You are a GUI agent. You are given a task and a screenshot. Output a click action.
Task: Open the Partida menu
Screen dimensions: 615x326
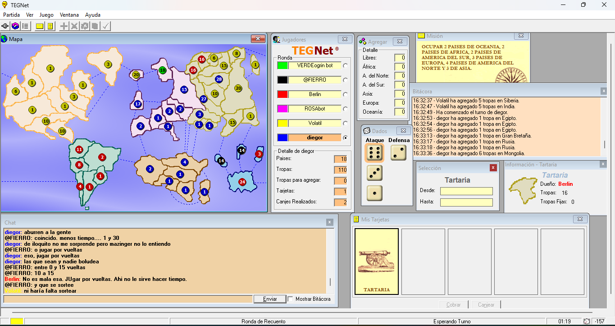pos(11,15)
